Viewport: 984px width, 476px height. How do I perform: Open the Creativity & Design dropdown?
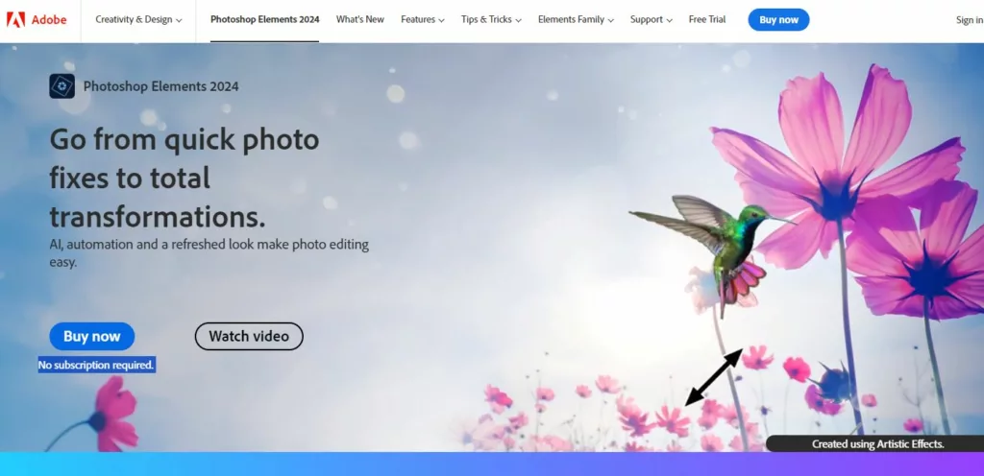[x=138, y=19]
